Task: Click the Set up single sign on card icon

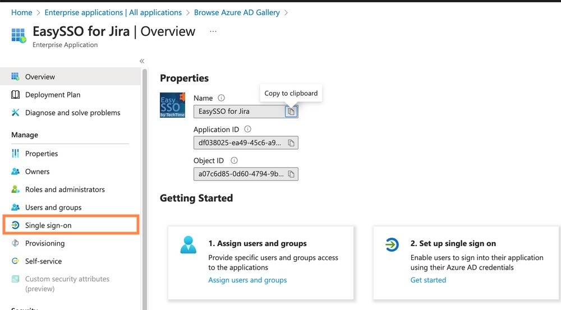Action: pyautogui.click(x=392, y=244)
